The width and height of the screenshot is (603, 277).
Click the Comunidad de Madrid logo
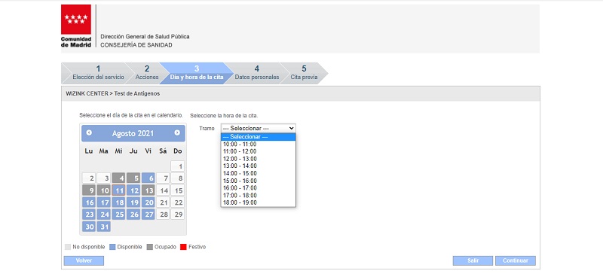tap(76, 26)
